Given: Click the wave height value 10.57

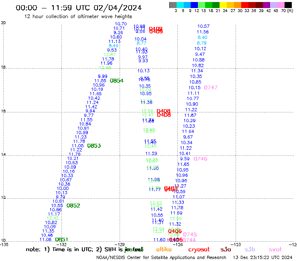Looking at the screenshot, I should pyautogui.click(x=203, y=27).
